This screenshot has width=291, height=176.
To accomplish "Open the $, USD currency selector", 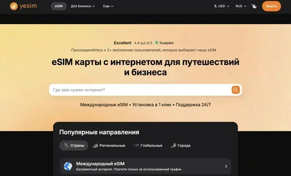I will click(x=222, y=6).
